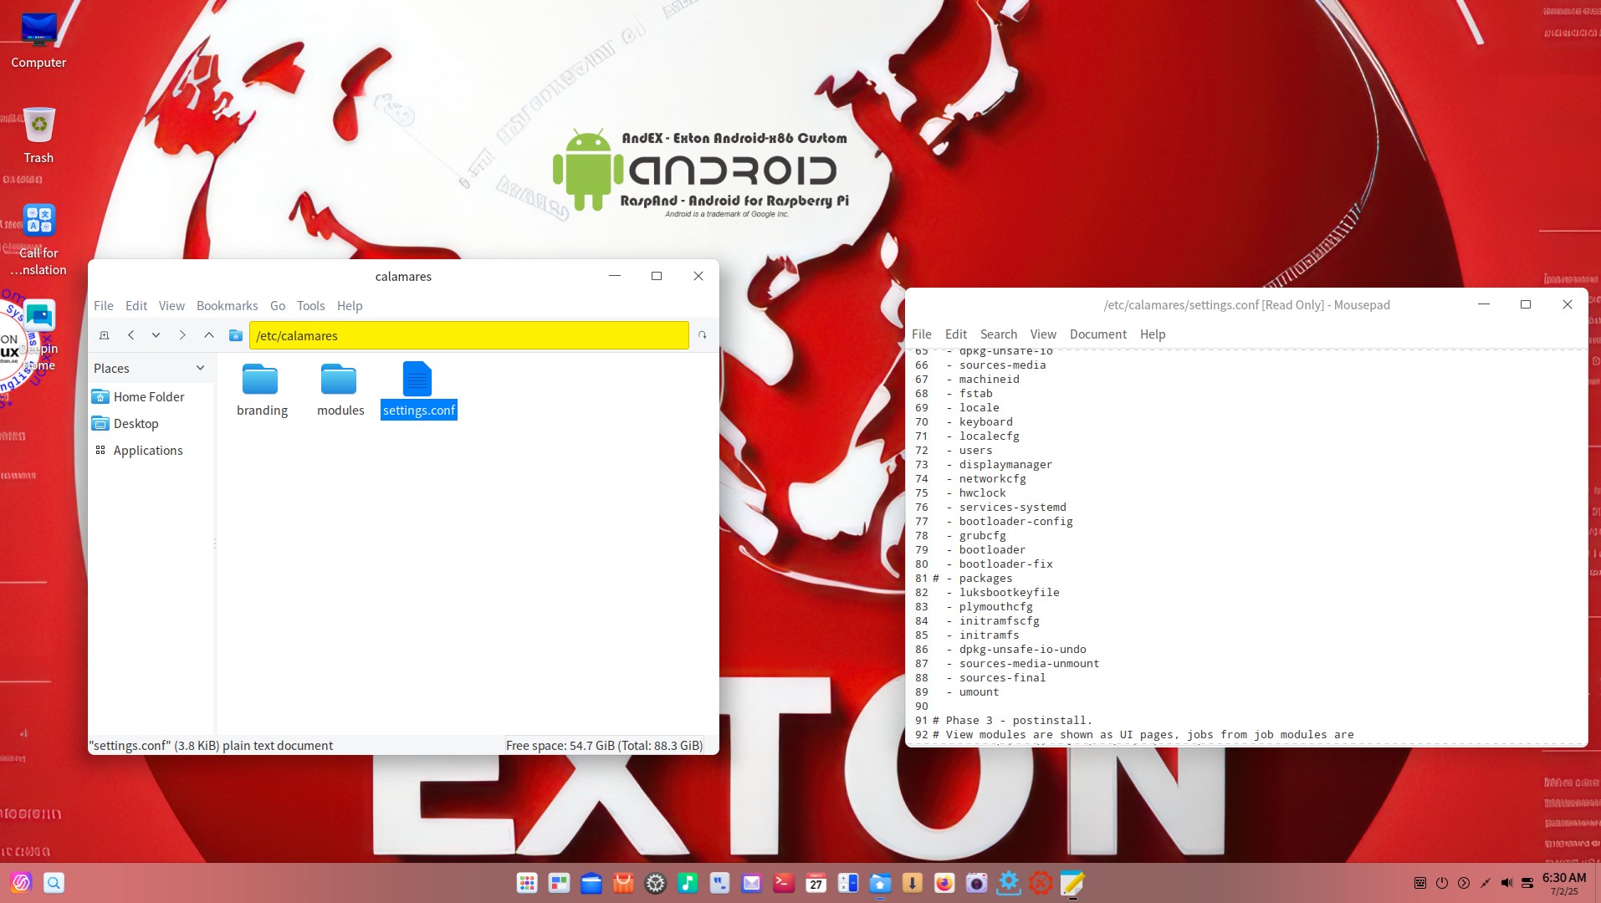
Task: Open the onscreen keyboard tray icon
Action: click(1420, 883)
